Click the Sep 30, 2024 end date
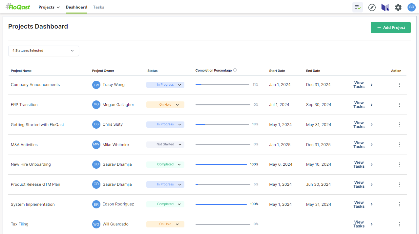Image resolution: width=419 pixels, height=234 pixels. coord(319,105)
